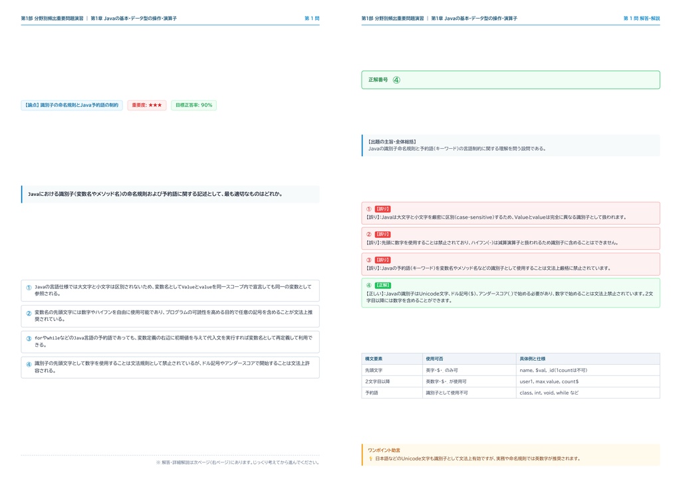Click the red 誤り badge in explanation ②

click(382, 235)
